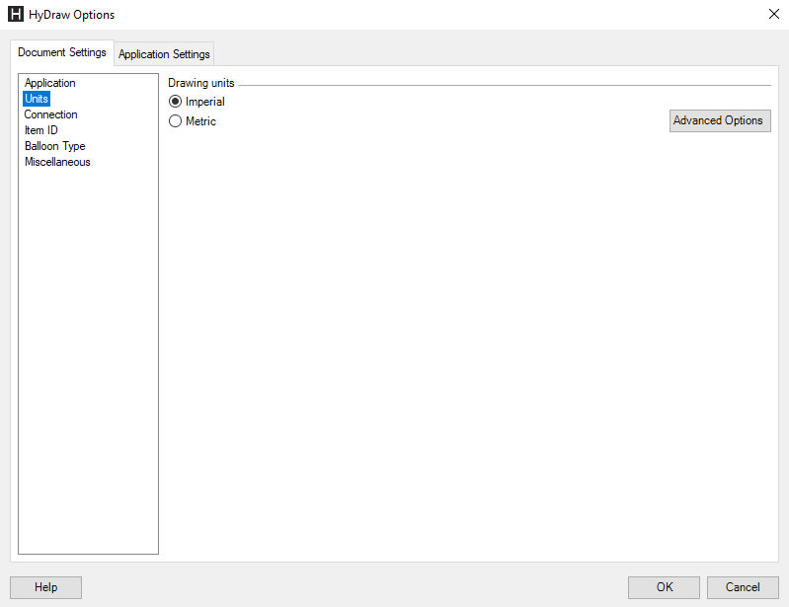Select Units in the settings list
This screenshot has width=789, height=607.
(x=37, y=99)
